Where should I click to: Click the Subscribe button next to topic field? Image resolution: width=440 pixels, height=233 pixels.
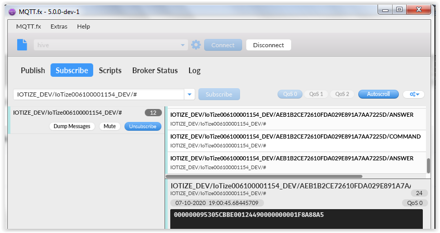pyautogui.click(x=219, y=94)
